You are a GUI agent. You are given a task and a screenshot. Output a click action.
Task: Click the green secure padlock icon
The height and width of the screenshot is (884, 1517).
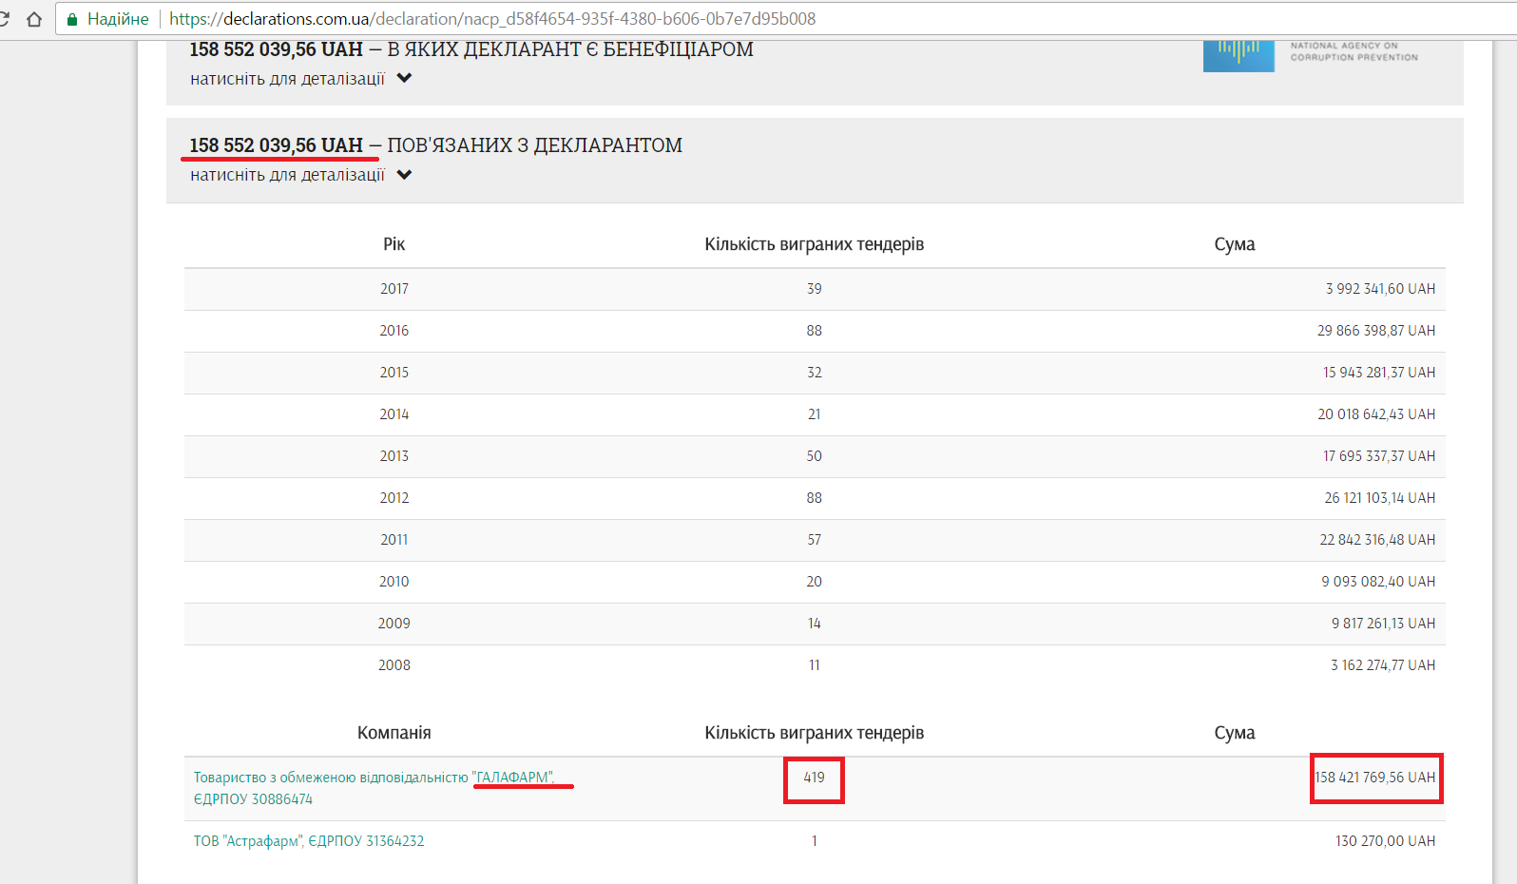click(x=71, y=19)
